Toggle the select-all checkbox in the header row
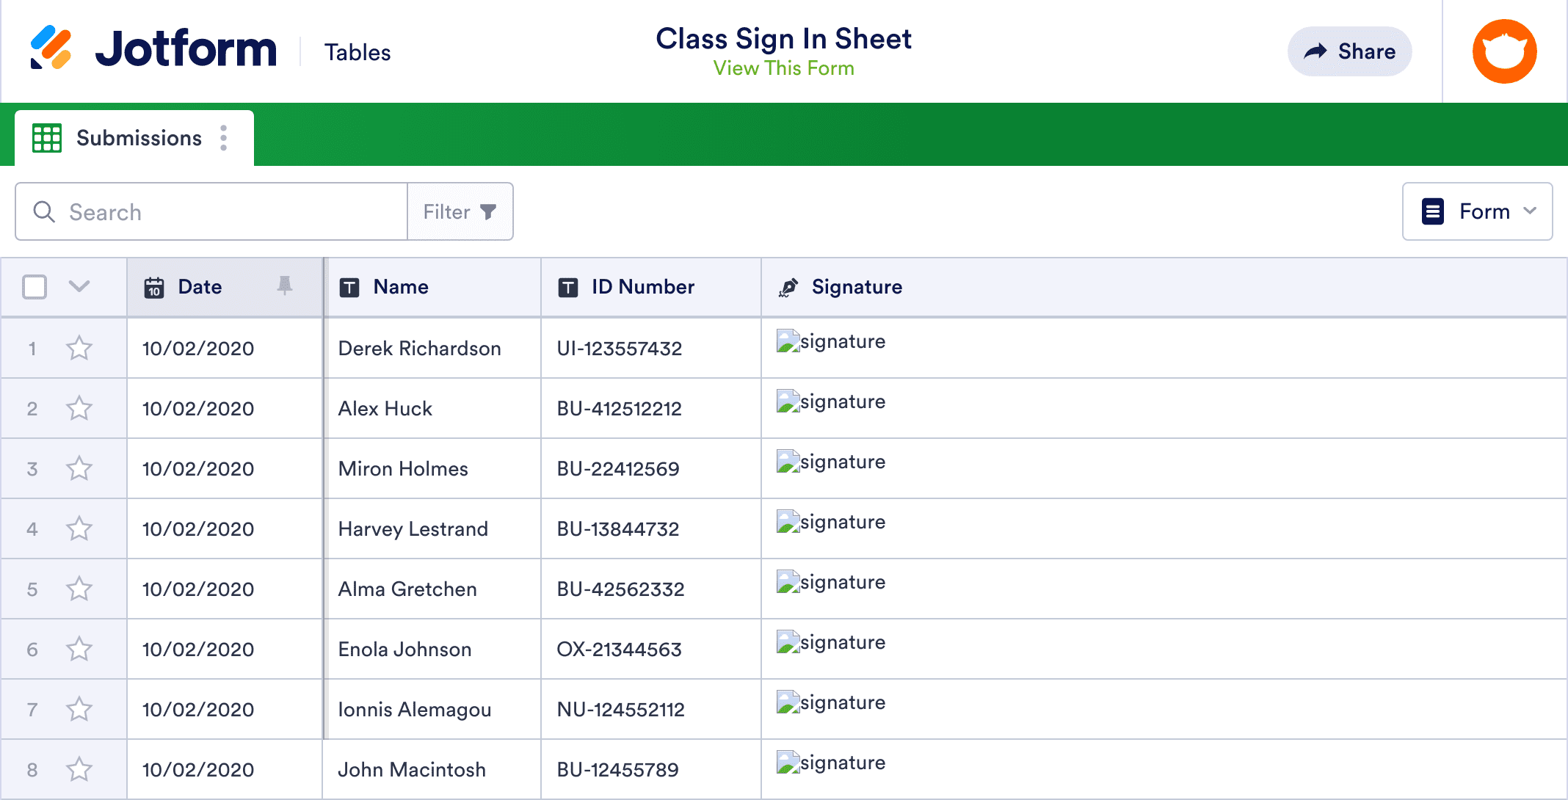The height and width of the screenshot is (800, 1568). [x=35, y=287]
